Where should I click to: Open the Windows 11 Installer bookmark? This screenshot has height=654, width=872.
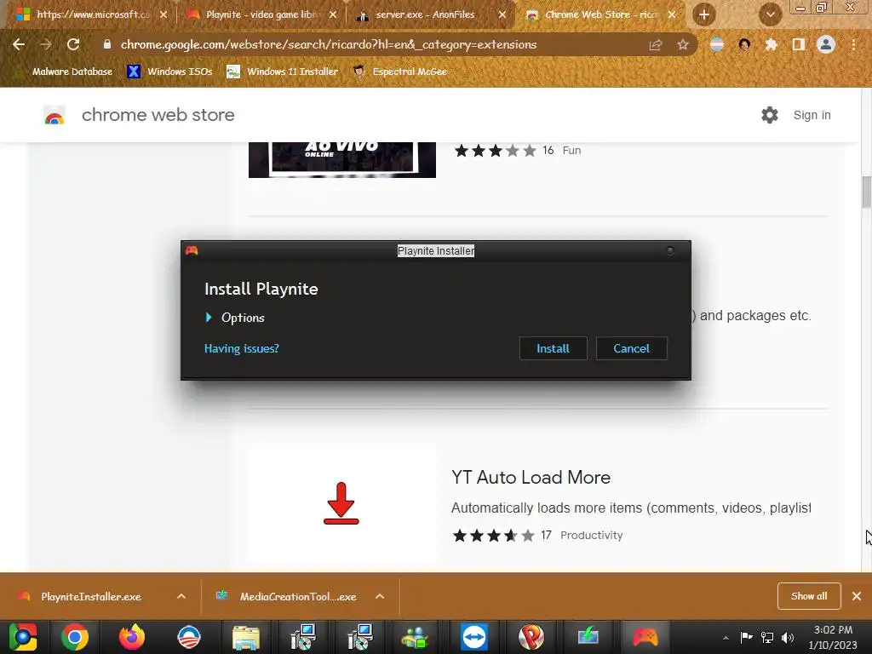283,72
